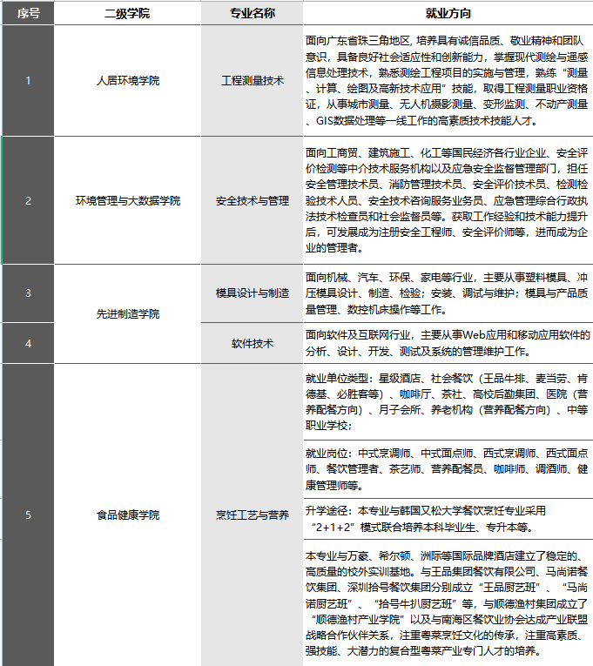Select the 就业岗位 description cell

pyautogui.click(x=448, y=469)
